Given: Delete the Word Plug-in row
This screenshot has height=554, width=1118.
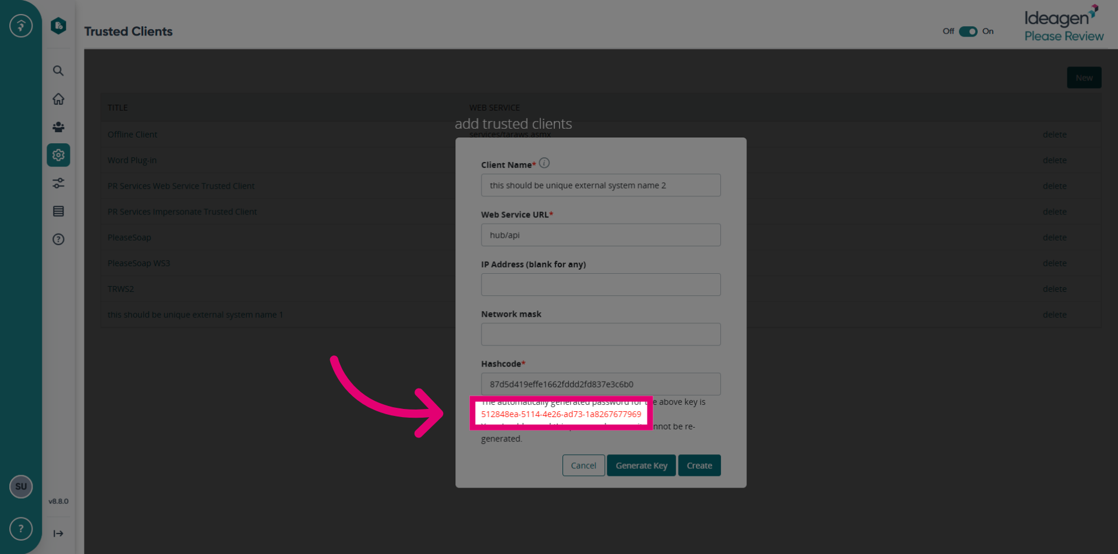Looking at the screenshot, I should pos(1055,160).
